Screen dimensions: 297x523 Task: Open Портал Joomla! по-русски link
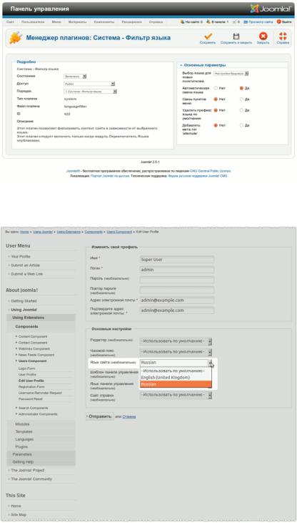110,175
